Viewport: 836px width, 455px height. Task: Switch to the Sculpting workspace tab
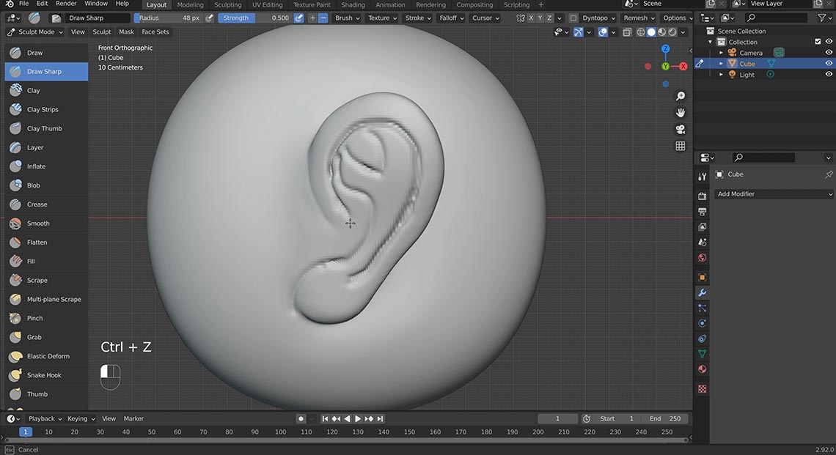[x=227, y=4]
